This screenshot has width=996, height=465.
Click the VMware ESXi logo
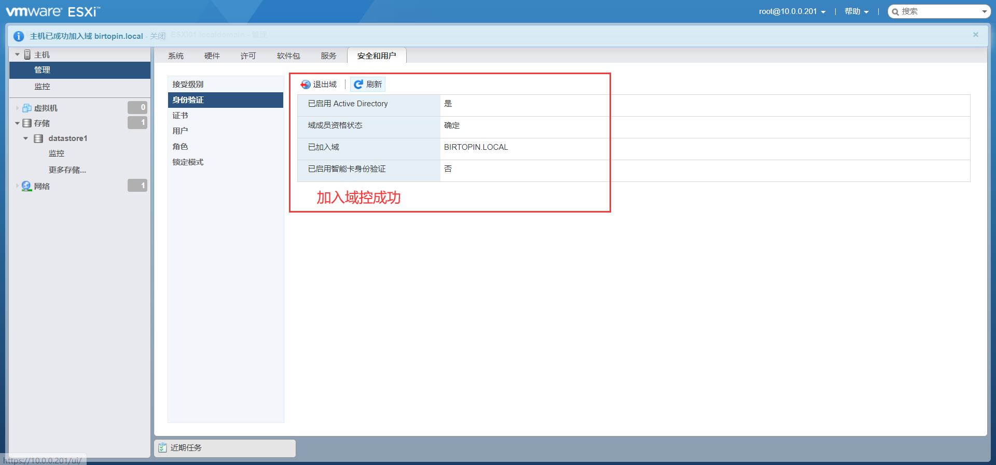coord(53,11)
